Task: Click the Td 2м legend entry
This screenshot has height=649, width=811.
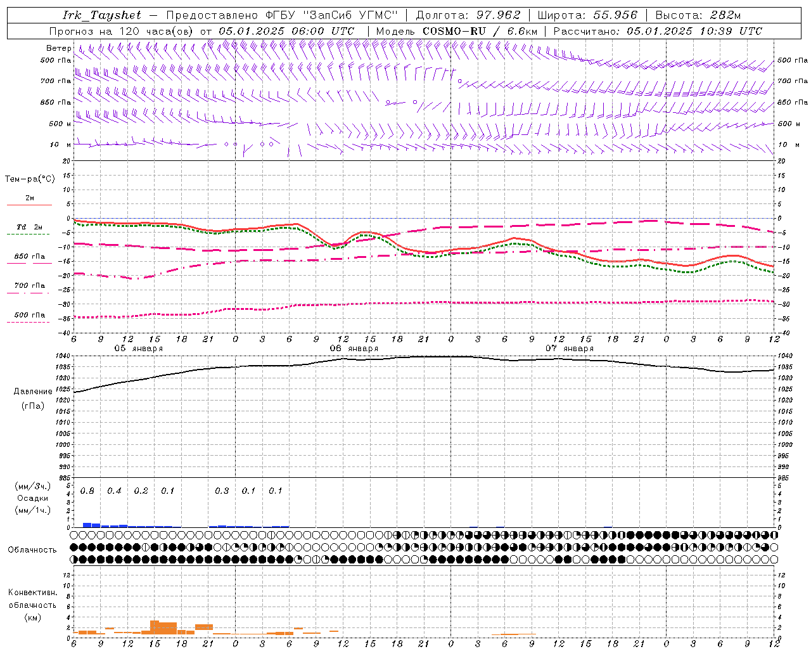Action: point(30,227)
